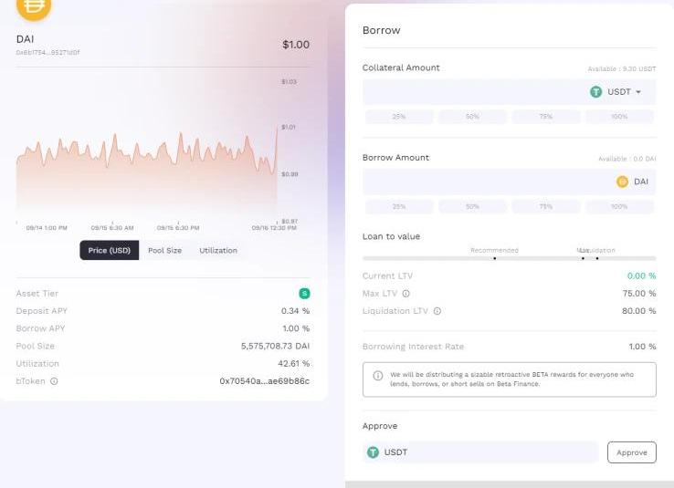Screen dimensions: 674x488
Task: Click the Loan to value slider bar
Action: click(509, 258)
